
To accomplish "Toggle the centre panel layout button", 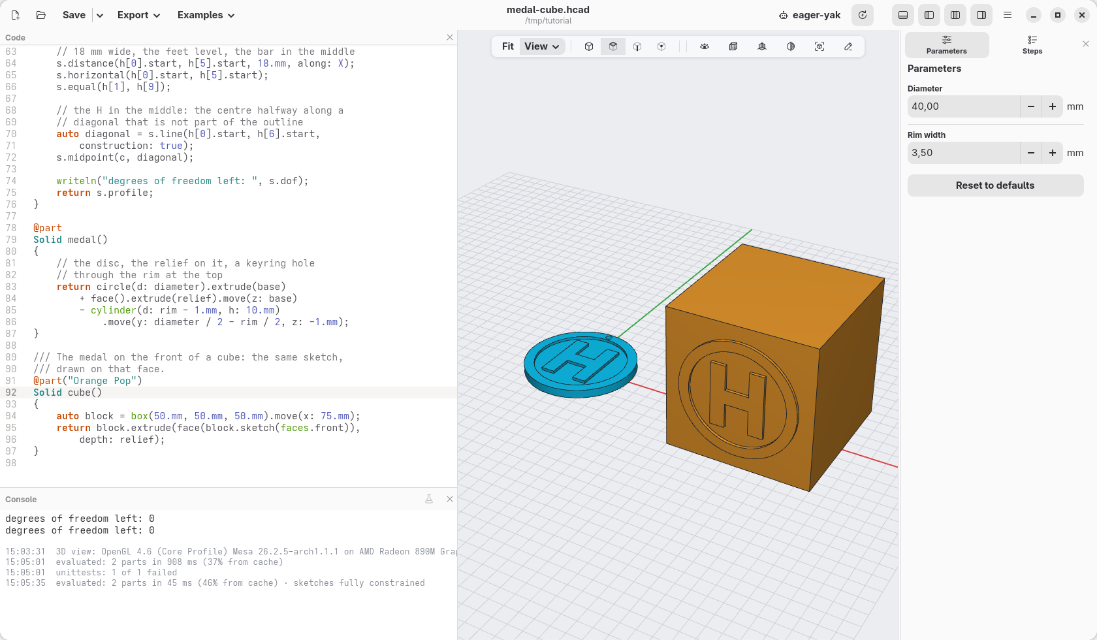I will 955,15.
